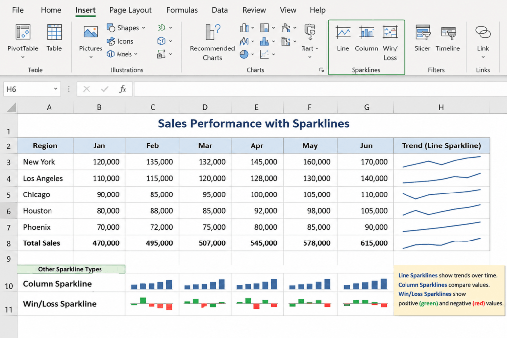This screenshot has height=338, width=507.
Task: Expand the PivotTable dropdown arrow
Action: [x=23, y=57]
